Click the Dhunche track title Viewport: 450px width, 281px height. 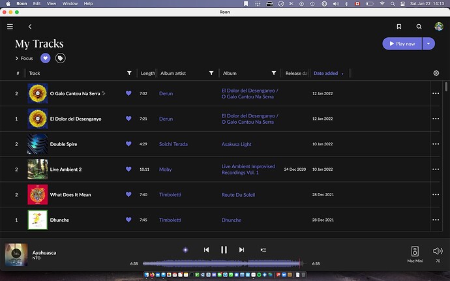click(59, 220)
